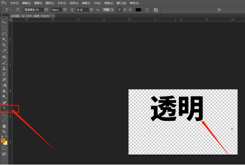
Task: Select the Magic Wand tool
Action: click(x=4, y=39)
